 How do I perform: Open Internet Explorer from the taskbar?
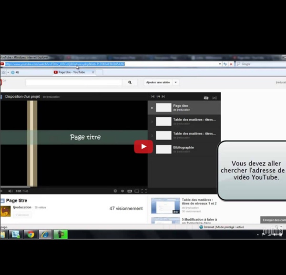[45, 234]
